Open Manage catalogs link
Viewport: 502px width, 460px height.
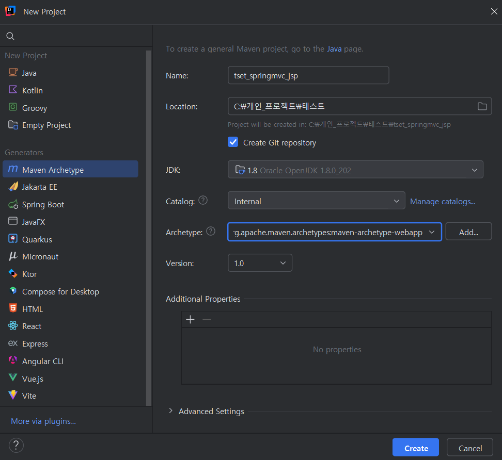[443, 202]
